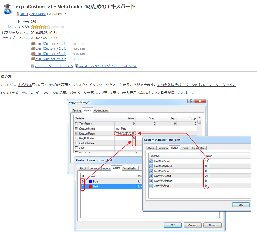Click the zip icon beside exp_iCustom_v2.zip
Image resolution: width=257 pixels, height=234 pixels.
click(33, 49)
